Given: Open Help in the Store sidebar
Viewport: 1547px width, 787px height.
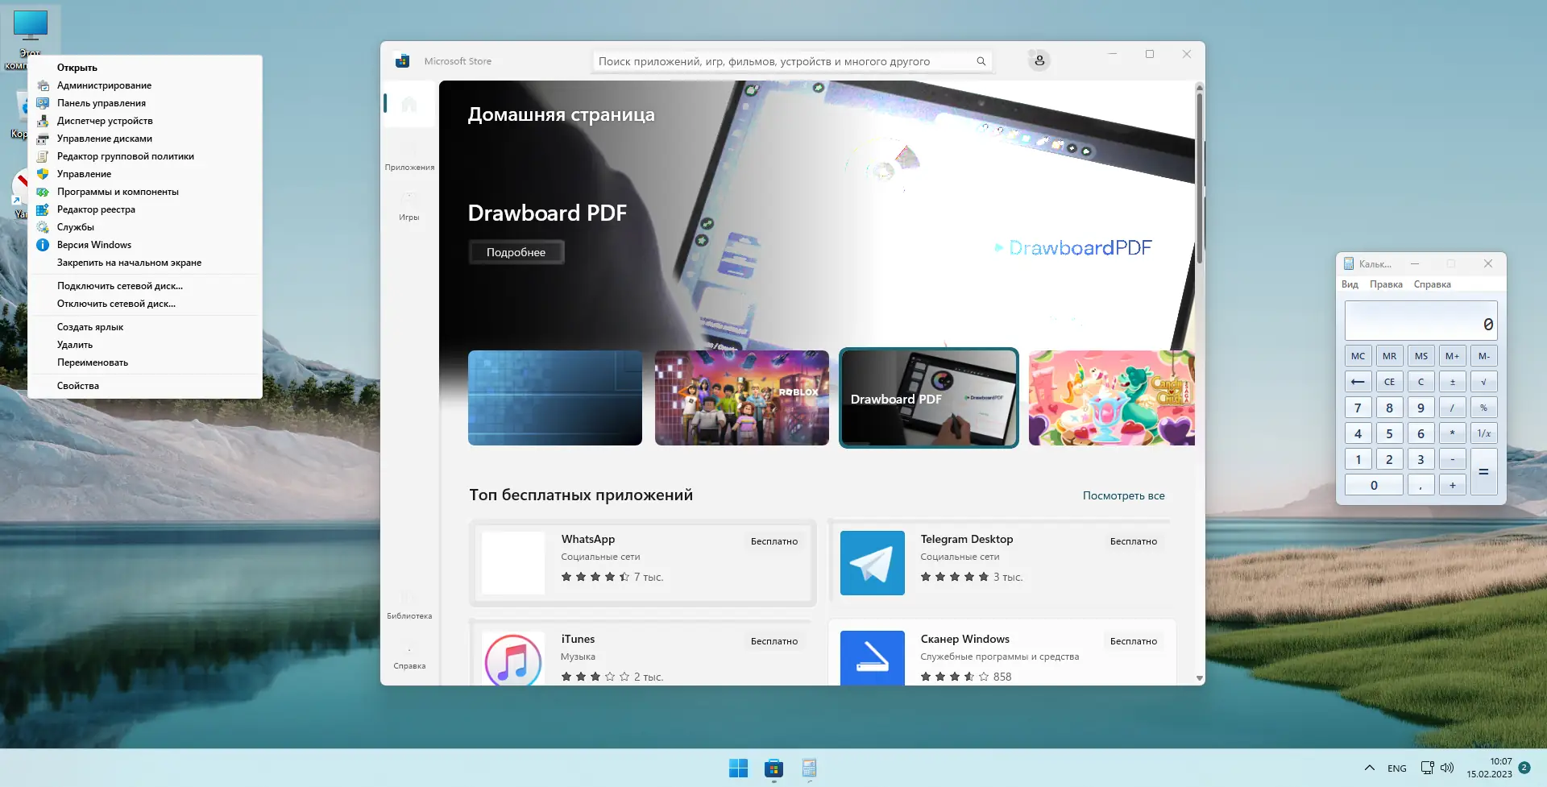Looking at the screenshot, I should [409, 654].
